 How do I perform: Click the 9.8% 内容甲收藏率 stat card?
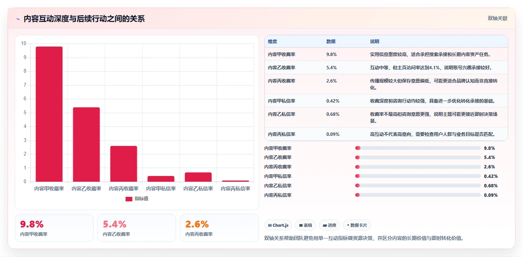(54, 228)
